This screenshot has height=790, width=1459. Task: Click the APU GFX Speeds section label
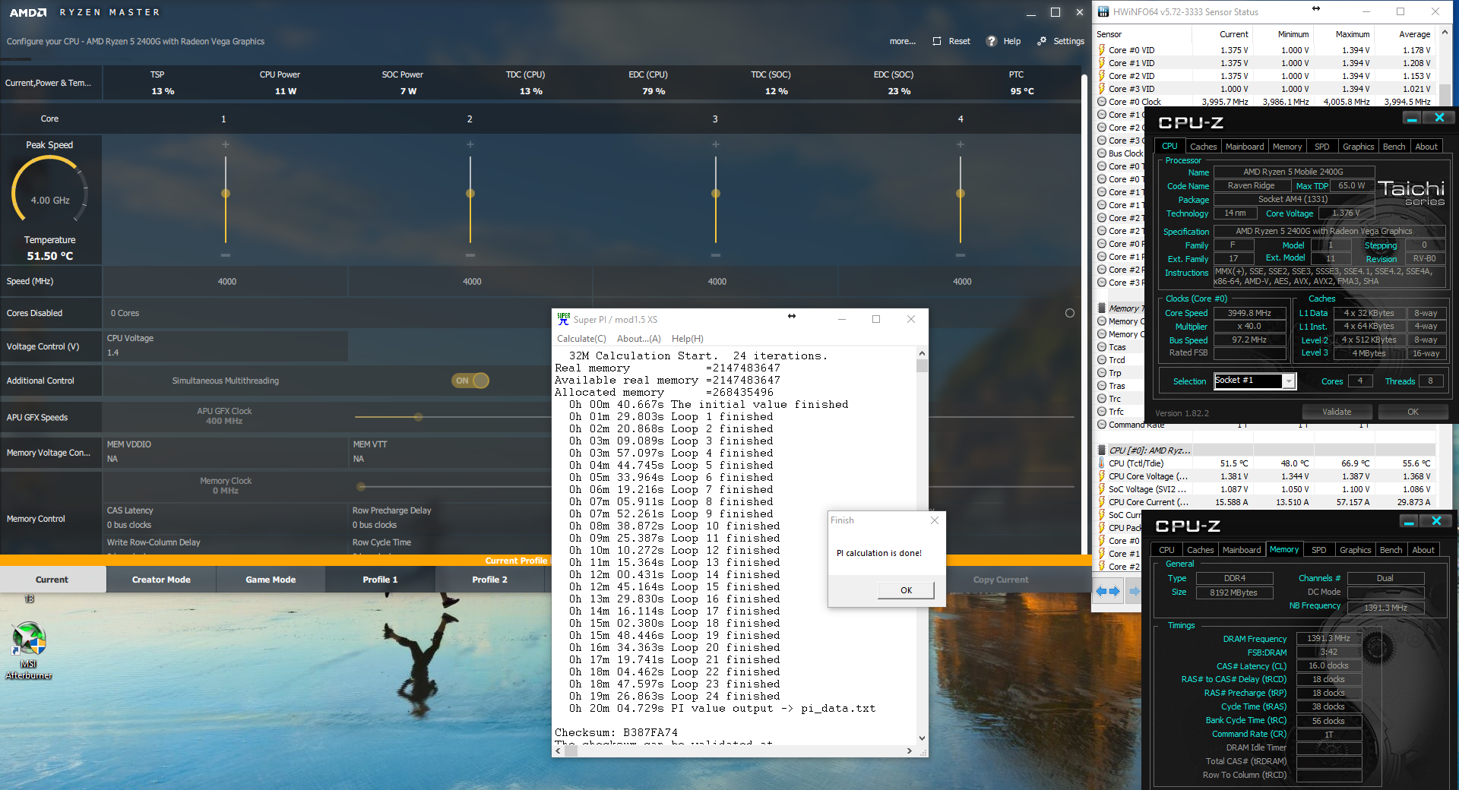(x=37, y=417)
